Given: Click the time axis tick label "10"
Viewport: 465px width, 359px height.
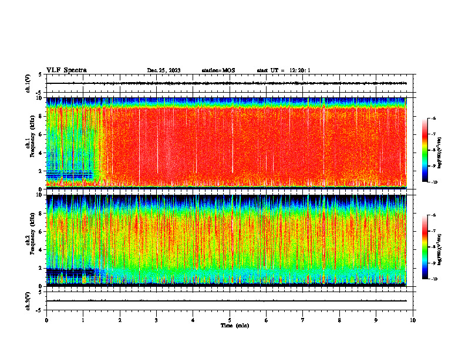Looking at the screenshot, I should (x=413, y=320).
